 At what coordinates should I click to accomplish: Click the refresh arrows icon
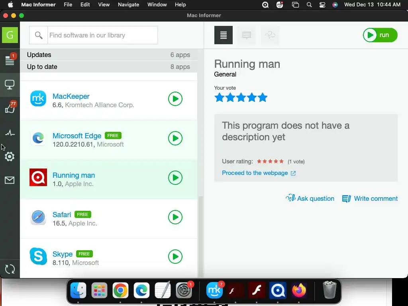coord(10,269)
